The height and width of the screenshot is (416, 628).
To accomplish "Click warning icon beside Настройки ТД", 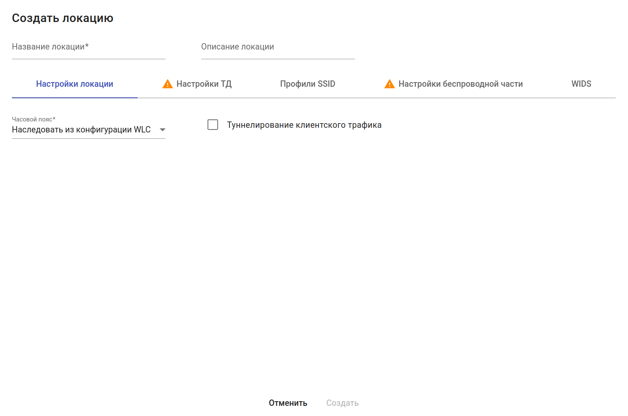I will (168, 84).
